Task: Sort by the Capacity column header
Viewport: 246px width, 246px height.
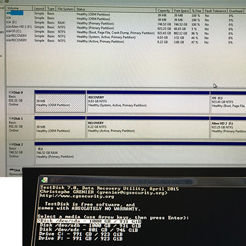Action: [x=163, y=10]
